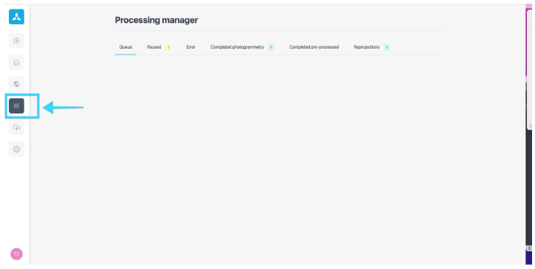Go to the Home sidebar icon
Viewport: 535px width, 269px height.
click(x=16, y=63)
